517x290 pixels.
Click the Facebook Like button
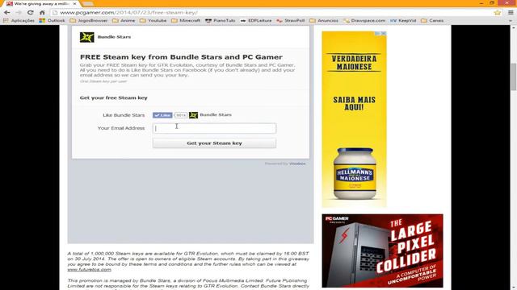(162, 115)
